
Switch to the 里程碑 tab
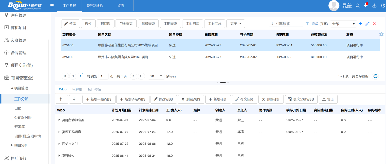(77, 90)
